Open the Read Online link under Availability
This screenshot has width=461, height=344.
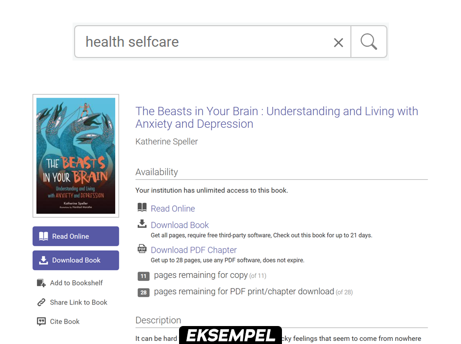tap(173, 208)
